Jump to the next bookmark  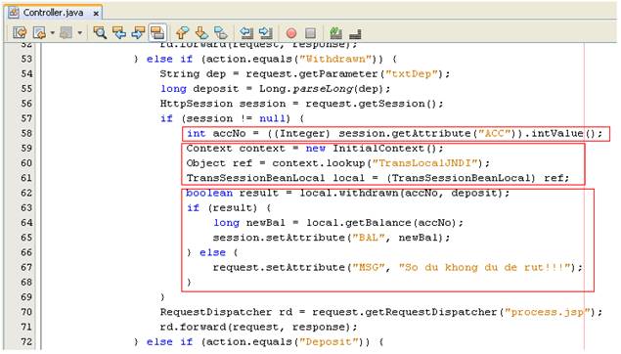point(201,33)
